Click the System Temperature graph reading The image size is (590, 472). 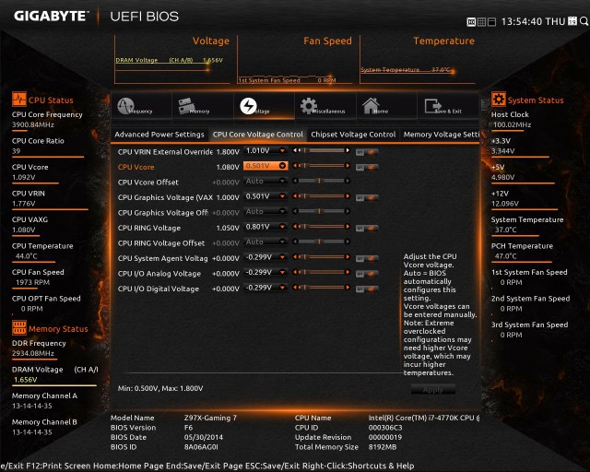pyautogui.click(x=406, y=70)
